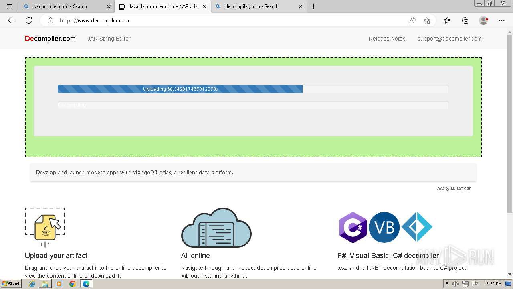Go back using the browser back arrow
Viewport: 513px width, 289px height.
[x=11, y=20]
